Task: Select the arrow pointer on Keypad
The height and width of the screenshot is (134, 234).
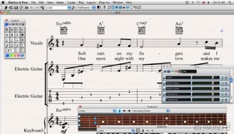Action: (7, 30)
